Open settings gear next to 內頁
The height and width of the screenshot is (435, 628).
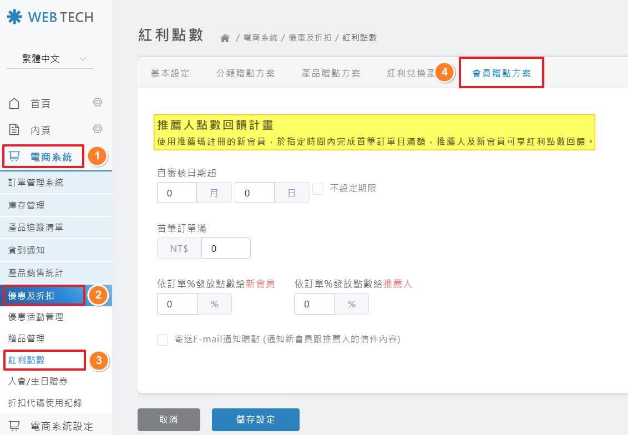coord(98,129)
